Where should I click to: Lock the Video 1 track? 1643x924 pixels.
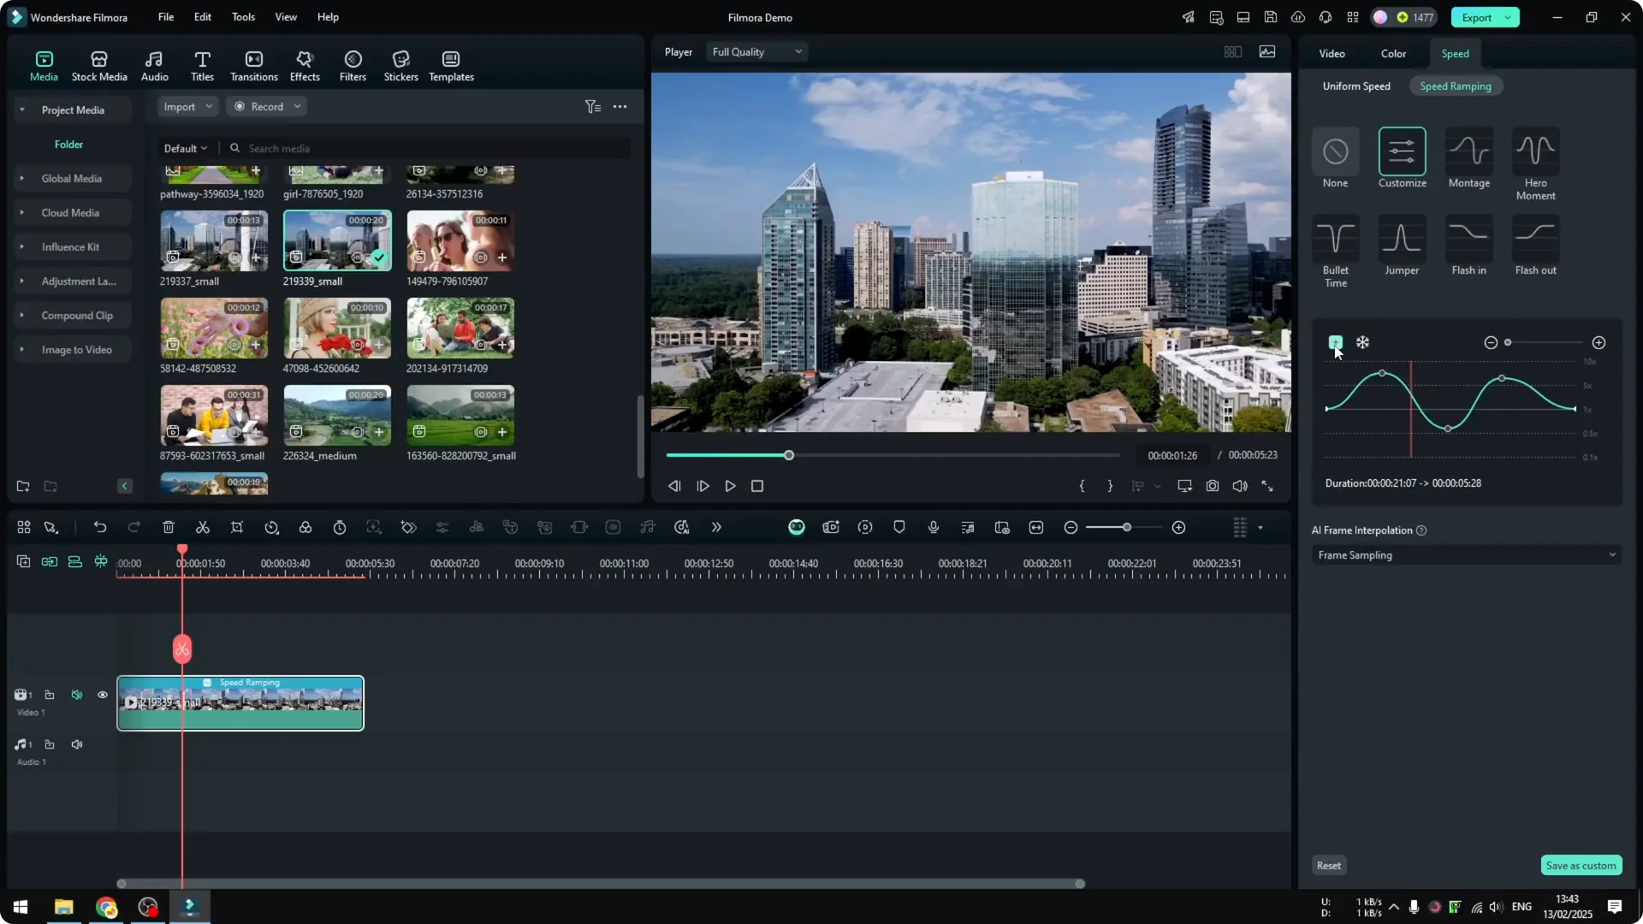coord(49,695)
